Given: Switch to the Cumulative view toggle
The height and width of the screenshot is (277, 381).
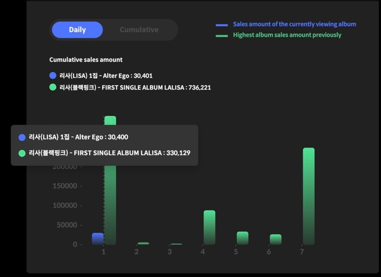Looking at the screenshot, I should (139, 30).
